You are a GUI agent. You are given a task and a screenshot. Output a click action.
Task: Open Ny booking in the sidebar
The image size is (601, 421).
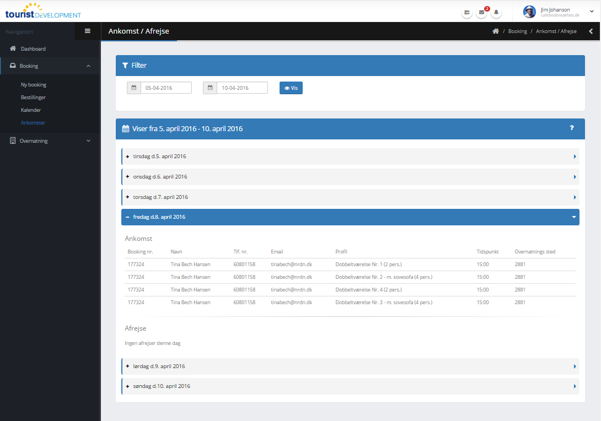click(34, 85)
